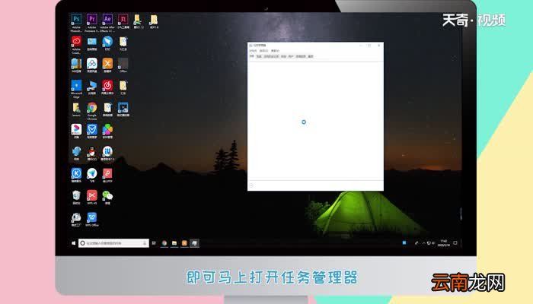The width and height of the screenshot is (533, 304).
Task: Switch to Startup (启动) tab
Action: (x=283, y=56)
